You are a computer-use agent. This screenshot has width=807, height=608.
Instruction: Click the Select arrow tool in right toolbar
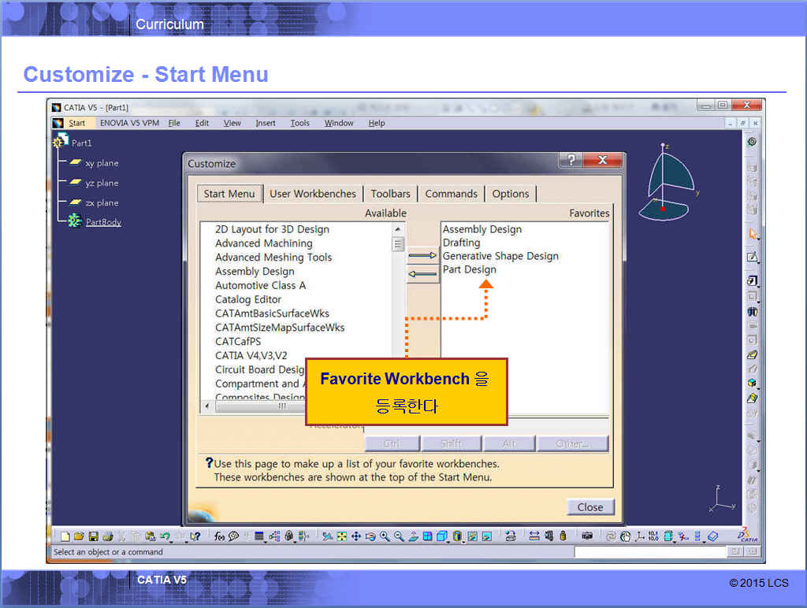(x=753, y=234)
